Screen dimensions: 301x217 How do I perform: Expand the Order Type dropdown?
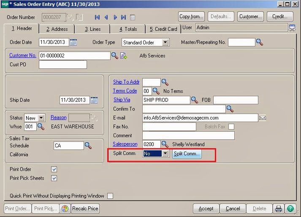coord(165,42)
